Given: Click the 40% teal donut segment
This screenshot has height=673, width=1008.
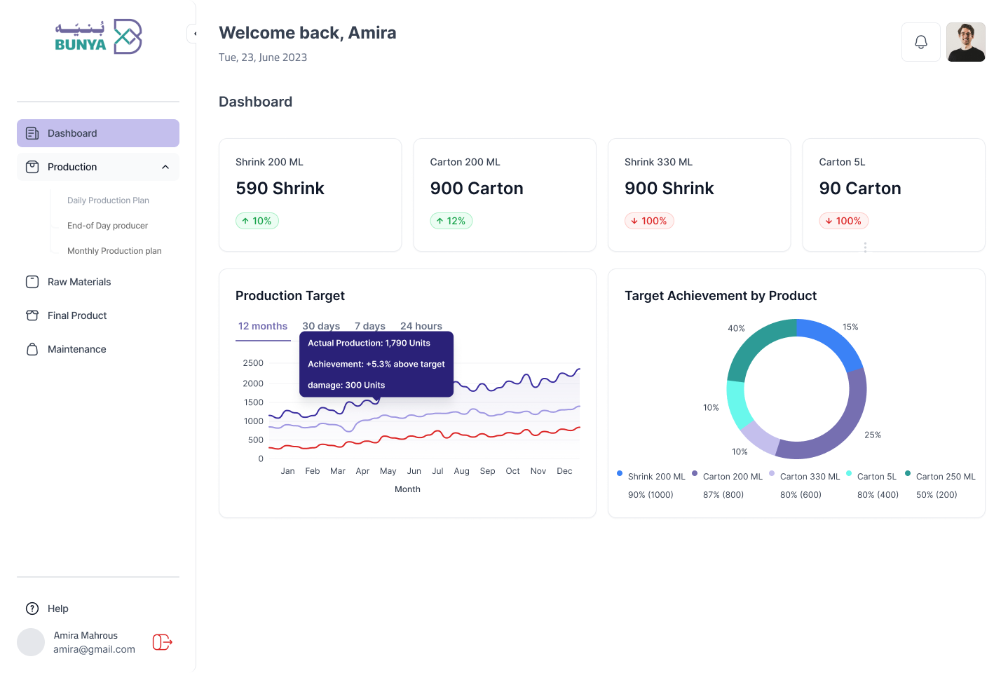Looking at the screenshot, I should pyautogui.click(x=754, y=344).
